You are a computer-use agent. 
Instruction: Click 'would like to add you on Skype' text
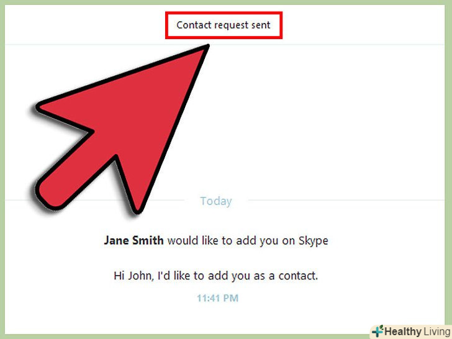248,241
